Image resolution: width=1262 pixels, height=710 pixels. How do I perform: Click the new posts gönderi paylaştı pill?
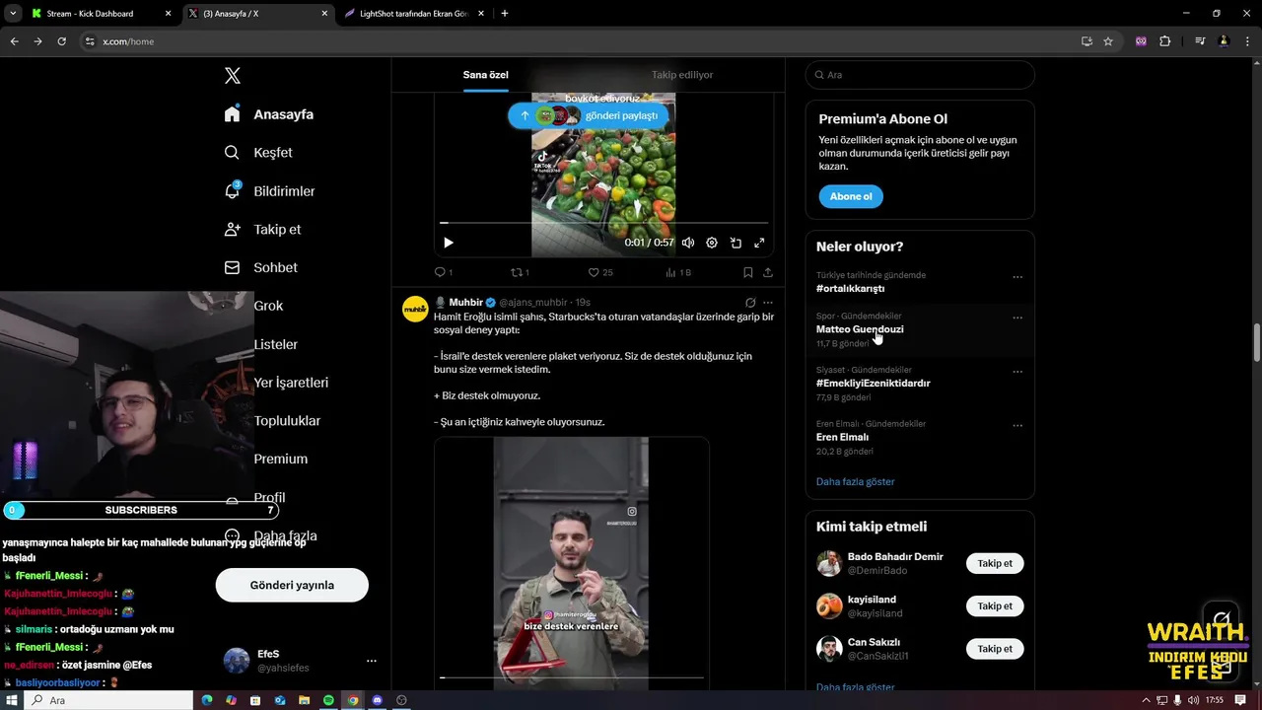[x=589, y=115]
